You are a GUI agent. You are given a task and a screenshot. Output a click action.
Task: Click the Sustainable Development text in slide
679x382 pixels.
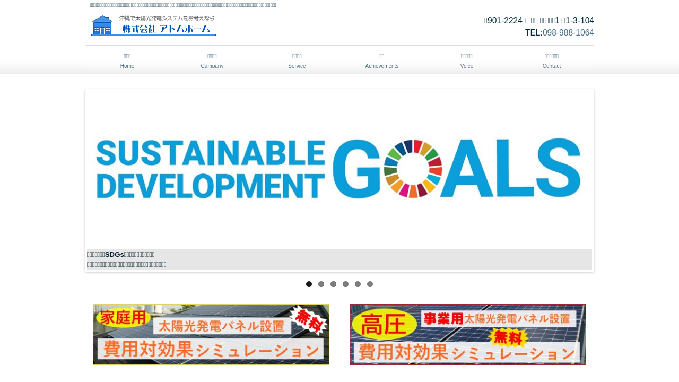[x=211, y=169]
